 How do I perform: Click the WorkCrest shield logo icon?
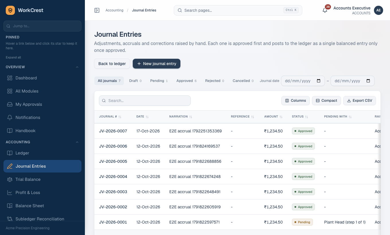point(10,10)
